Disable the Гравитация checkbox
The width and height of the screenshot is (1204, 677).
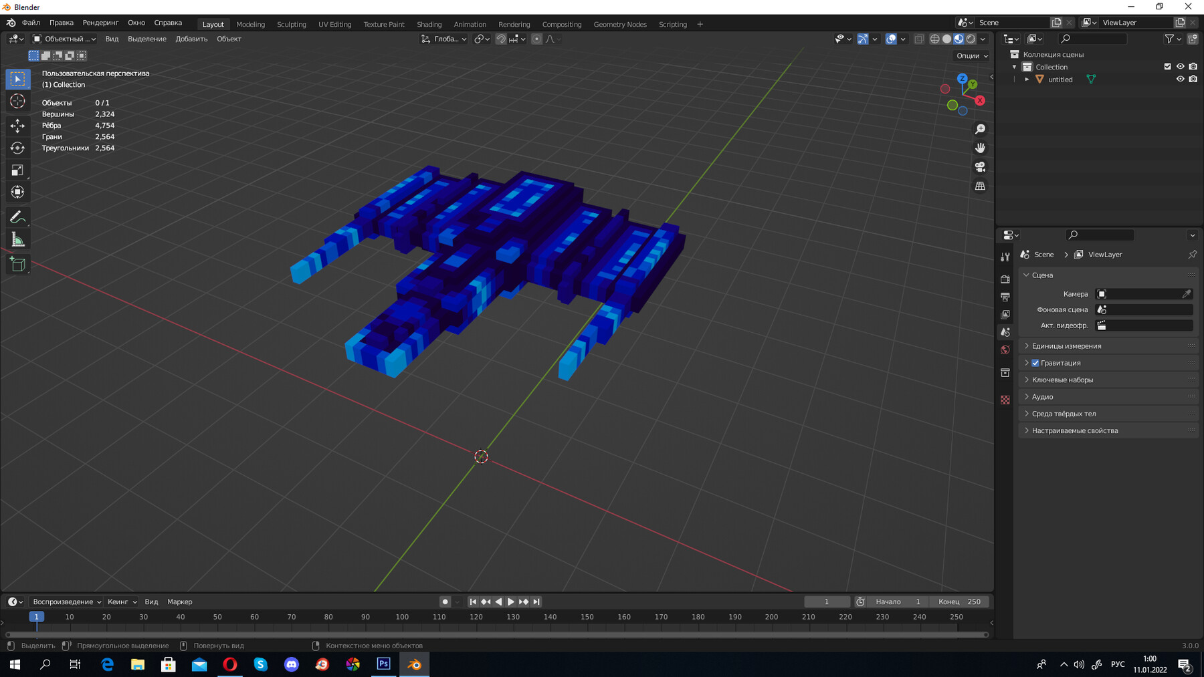click(x=1035, y=363)
